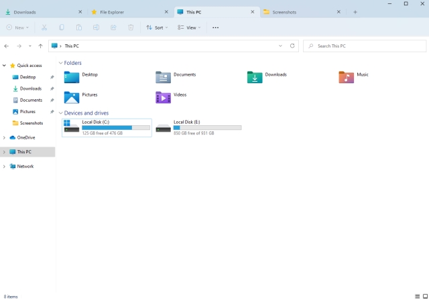Close the Downloads tab
The width and height of the screenshot is (429, 300).
[80, 12]
